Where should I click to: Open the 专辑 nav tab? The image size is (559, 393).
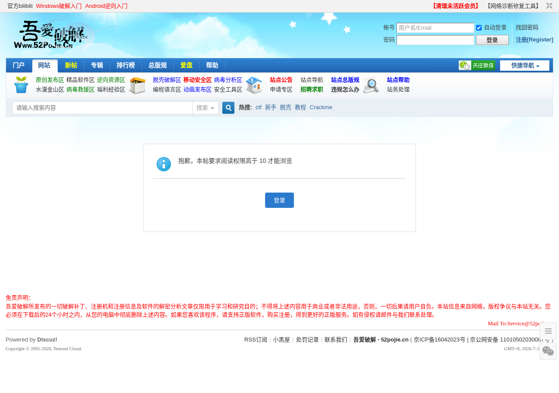pyautogui.click(x=97, y=65)
